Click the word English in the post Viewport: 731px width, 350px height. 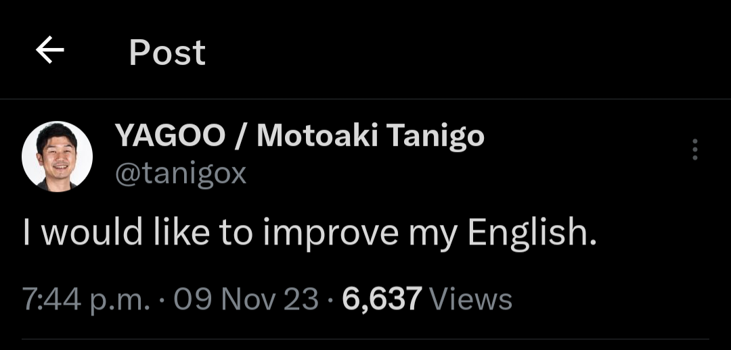533,232
